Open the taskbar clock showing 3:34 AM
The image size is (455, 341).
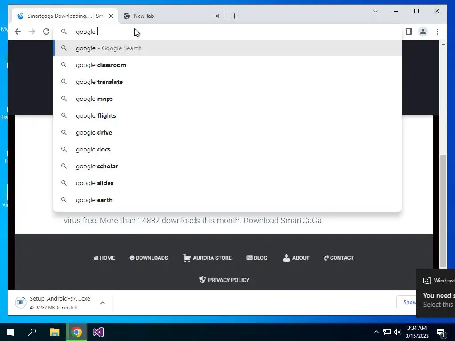pyautogui.click(x=417, y=332)
